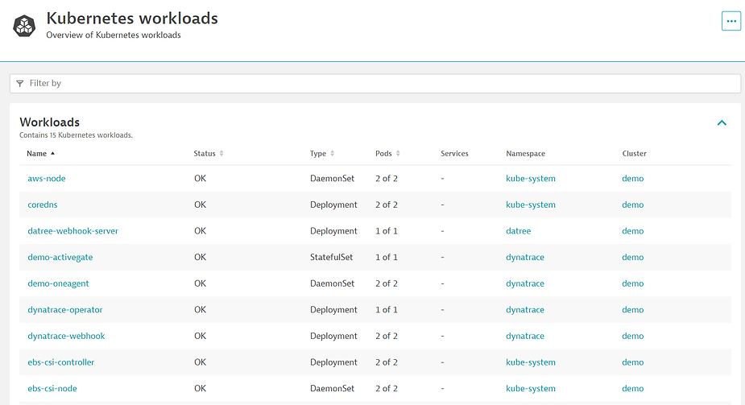The image size is (745, 405).
Task: Open the datree namespace link
Action: (x=519, y=231)
